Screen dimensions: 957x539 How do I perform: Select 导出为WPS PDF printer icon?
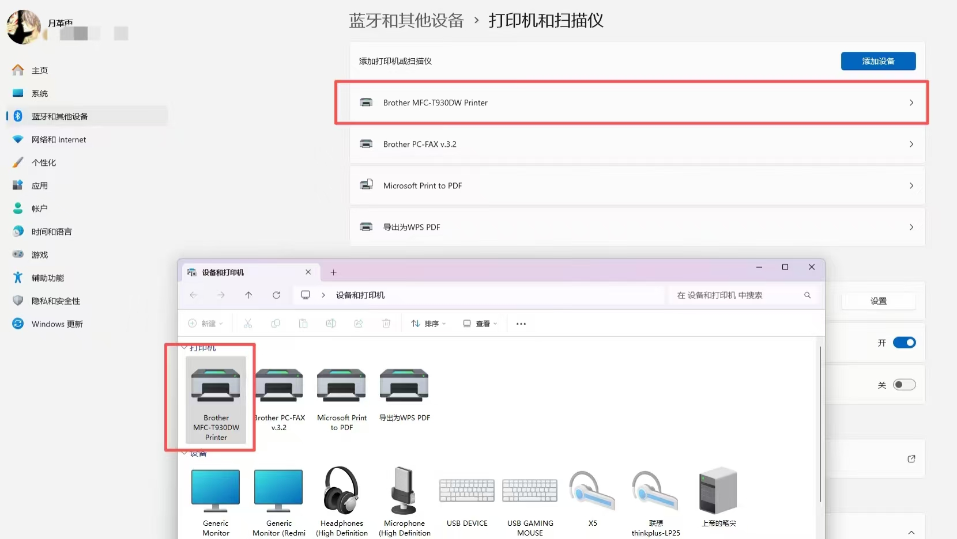pos(404,385)
